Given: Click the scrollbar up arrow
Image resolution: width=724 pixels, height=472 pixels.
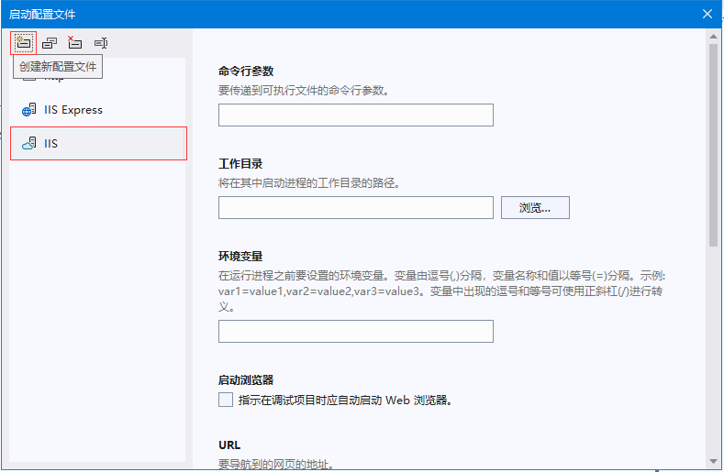Looking at the screenshot, I should (x=713, y=35).
